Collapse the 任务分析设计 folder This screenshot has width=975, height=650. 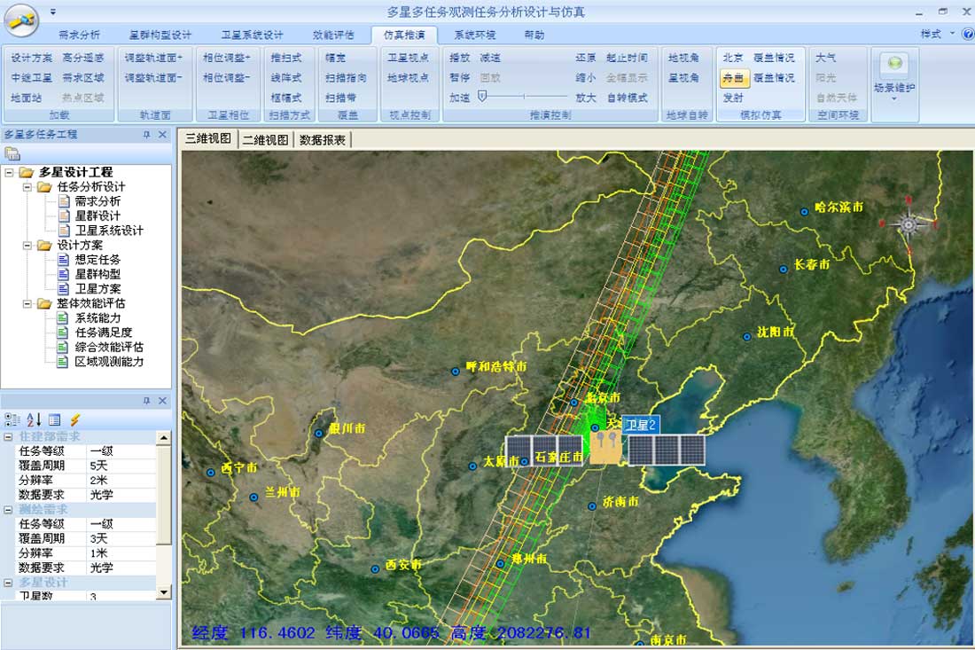pos(27,186)
